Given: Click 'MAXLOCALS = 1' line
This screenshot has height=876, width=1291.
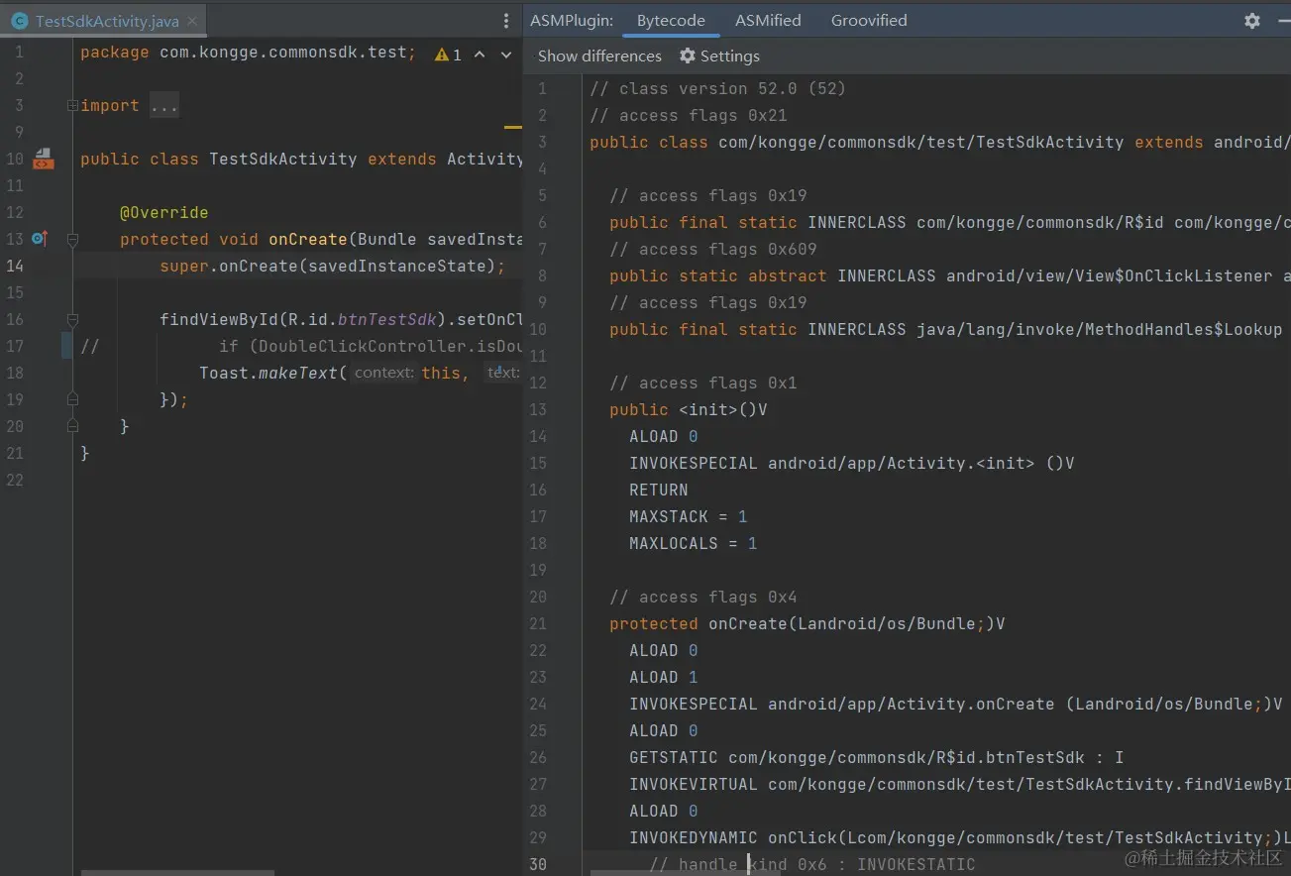Looking at the screenshot, I should [694, 543].
